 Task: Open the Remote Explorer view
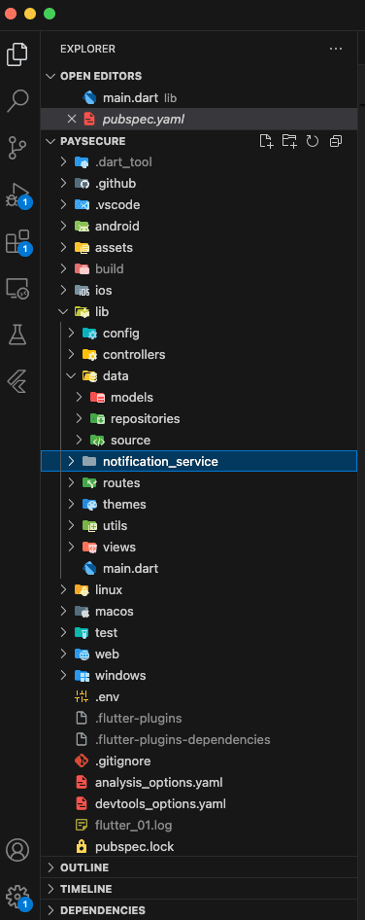pyautogui.click(x=17, y=288)
